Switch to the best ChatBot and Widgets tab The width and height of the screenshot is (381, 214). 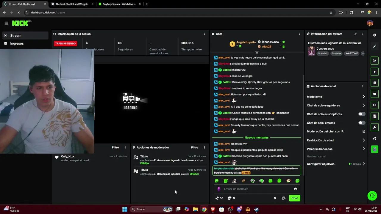click(x=72, y=4)
